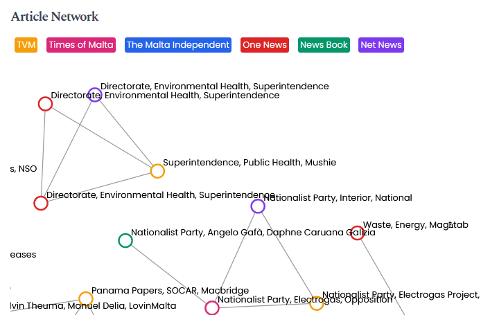Click the "Superintendence, Public Health, Mushie" label text

pos(249,163)
